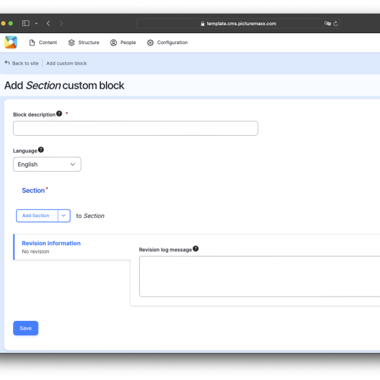The width and height of the screenshot is (380, 380).
Task: Click the Back to site arrow icon
Action: pyautogui.click(x=7, y=62)
